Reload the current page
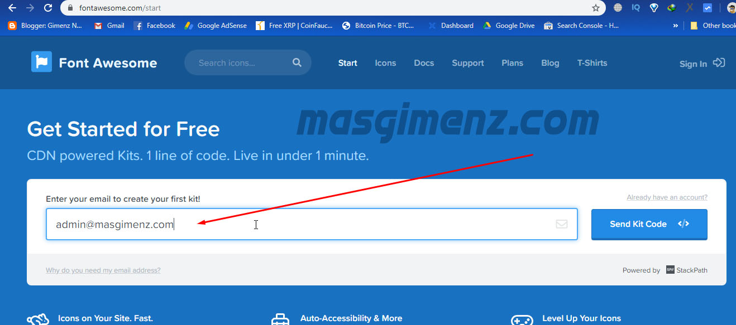 48,8
